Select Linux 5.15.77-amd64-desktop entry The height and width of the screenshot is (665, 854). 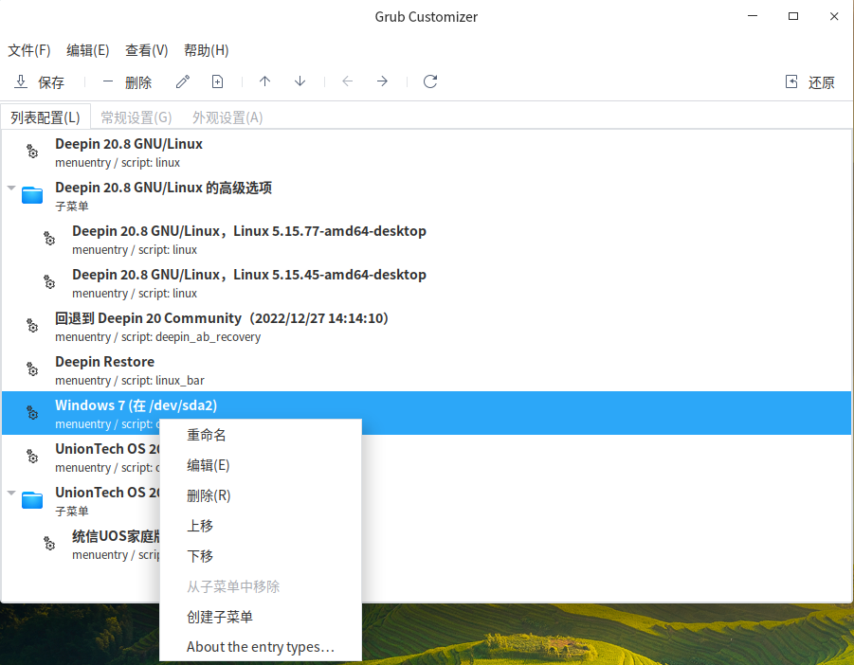[426, 239]
